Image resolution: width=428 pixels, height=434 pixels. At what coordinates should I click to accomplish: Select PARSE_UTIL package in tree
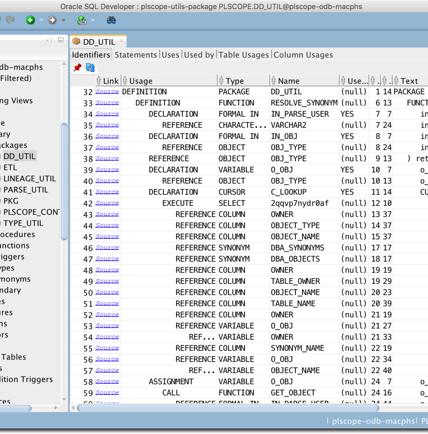point(26,190)
